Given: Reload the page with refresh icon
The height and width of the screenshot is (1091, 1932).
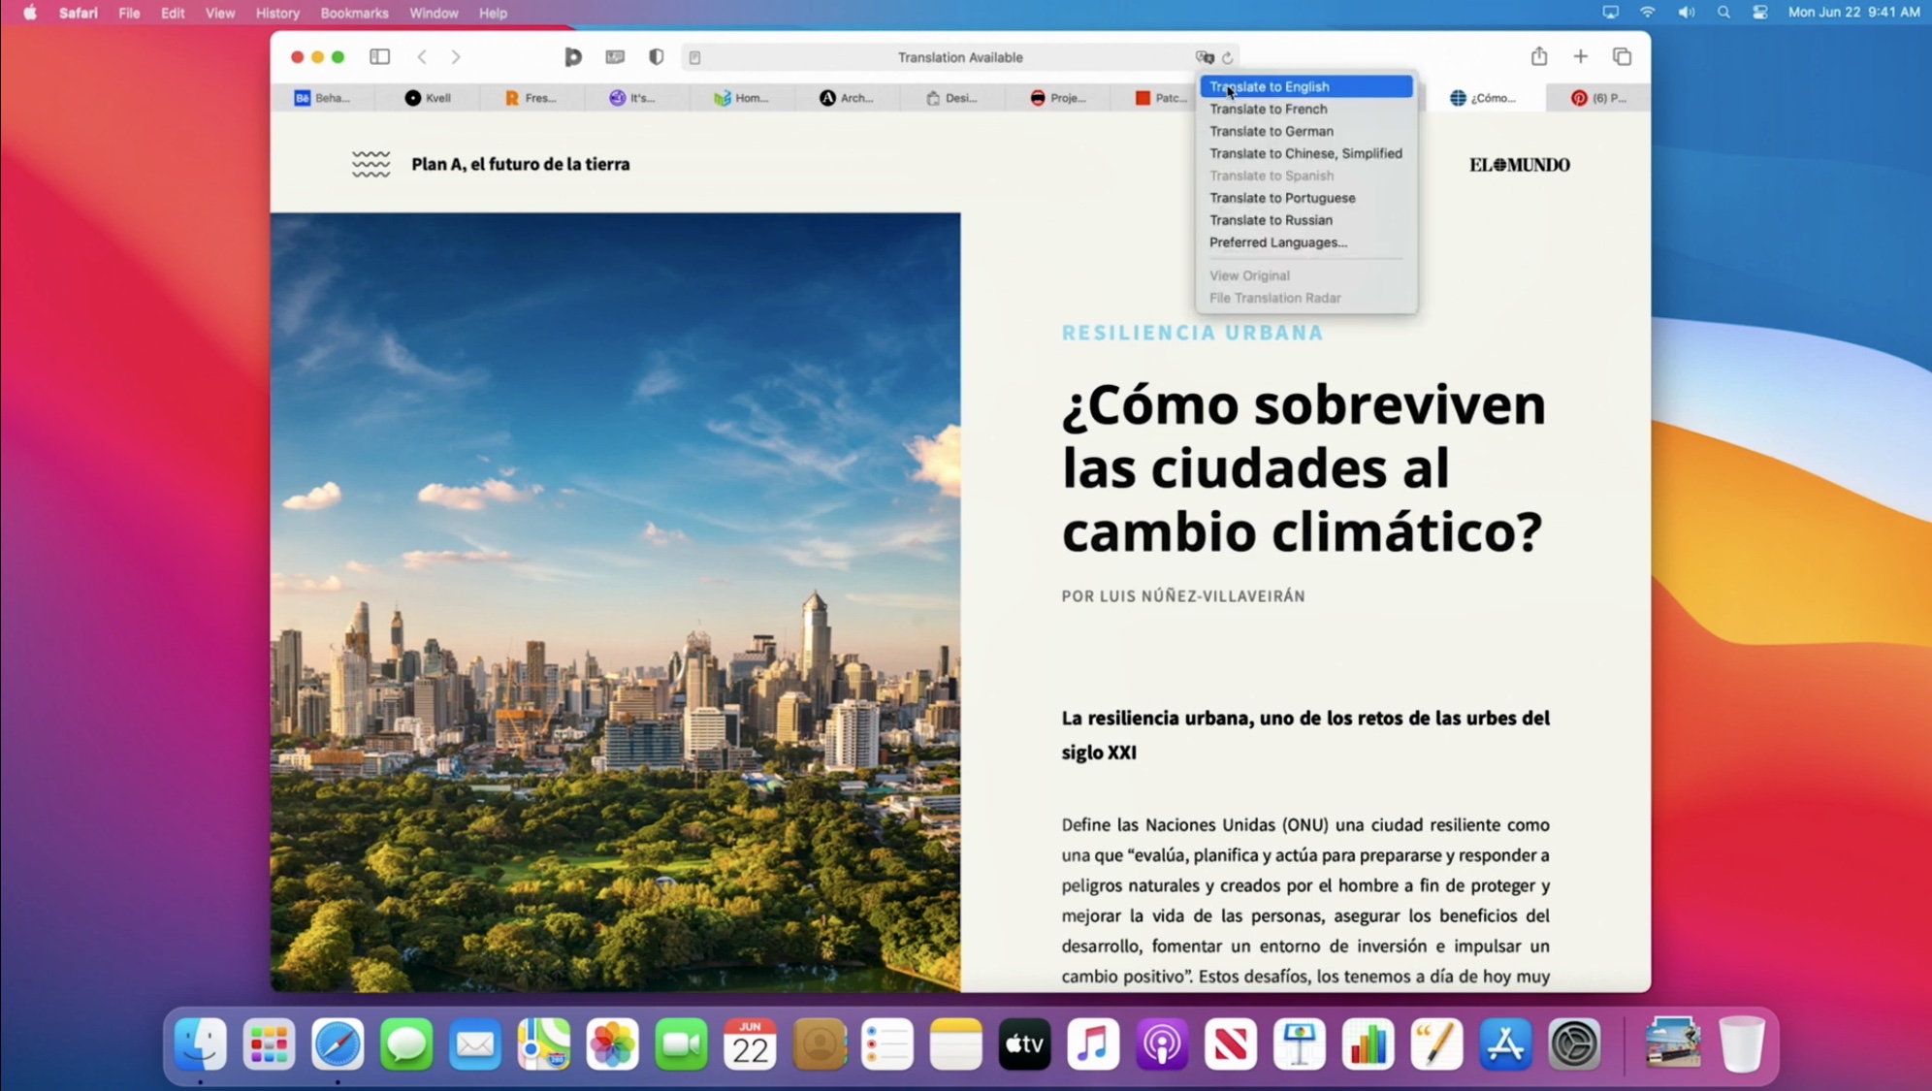Looking at the screenshot, I should pos(1228,58).
